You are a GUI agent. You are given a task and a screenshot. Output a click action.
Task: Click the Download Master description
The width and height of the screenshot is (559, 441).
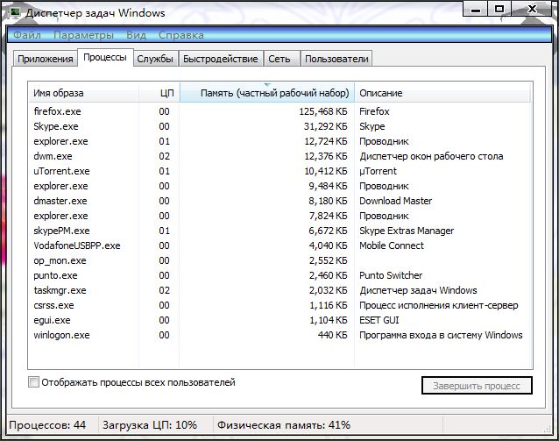point(395,201)
